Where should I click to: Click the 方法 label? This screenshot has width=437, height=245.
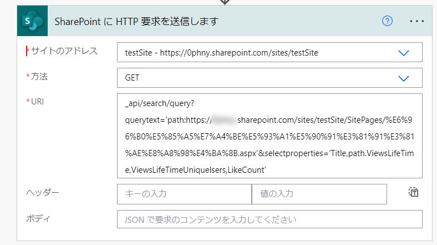[39, 77]
